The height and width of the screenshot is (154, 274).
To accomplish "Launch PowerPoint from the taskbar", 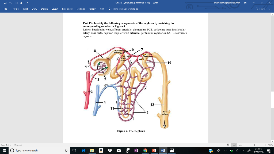I will [154, 150].
